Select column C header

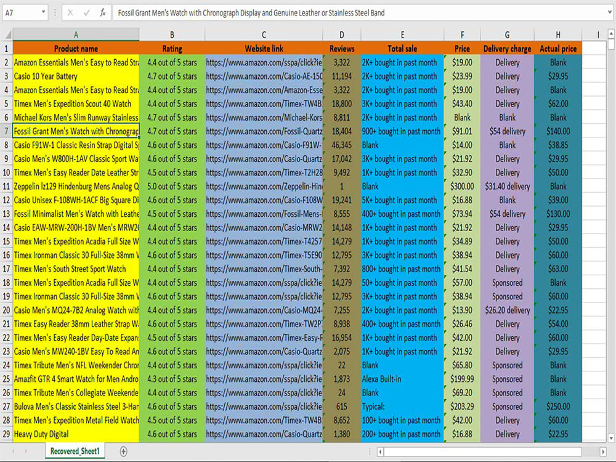[264, 35]
